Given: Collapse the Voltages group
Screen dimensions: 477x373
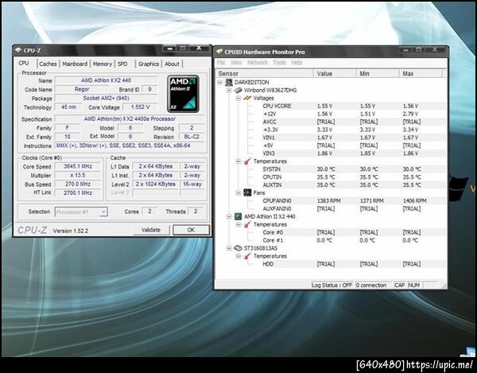Looking at the screenshot, I should pos(238,99).
